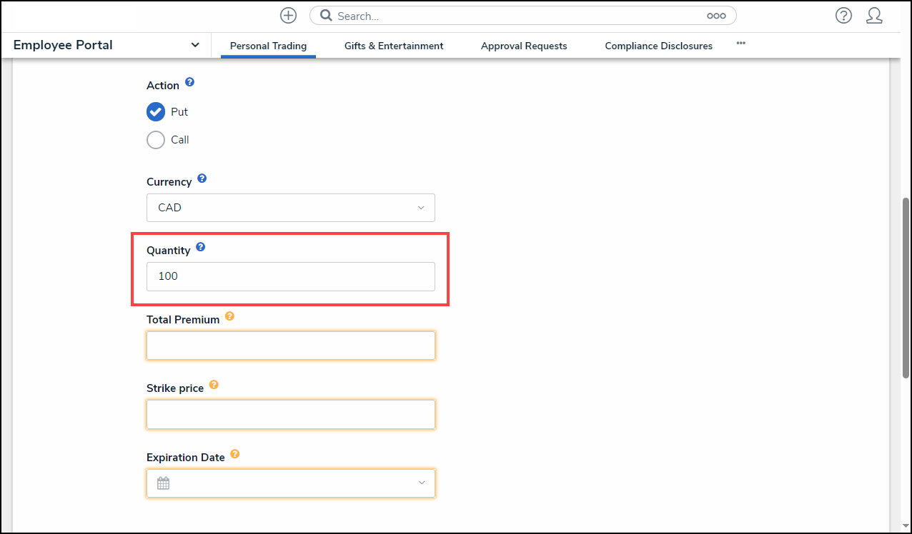Click the Total Premium help icon
912x534 pixels.
click(x=229, y=316)
